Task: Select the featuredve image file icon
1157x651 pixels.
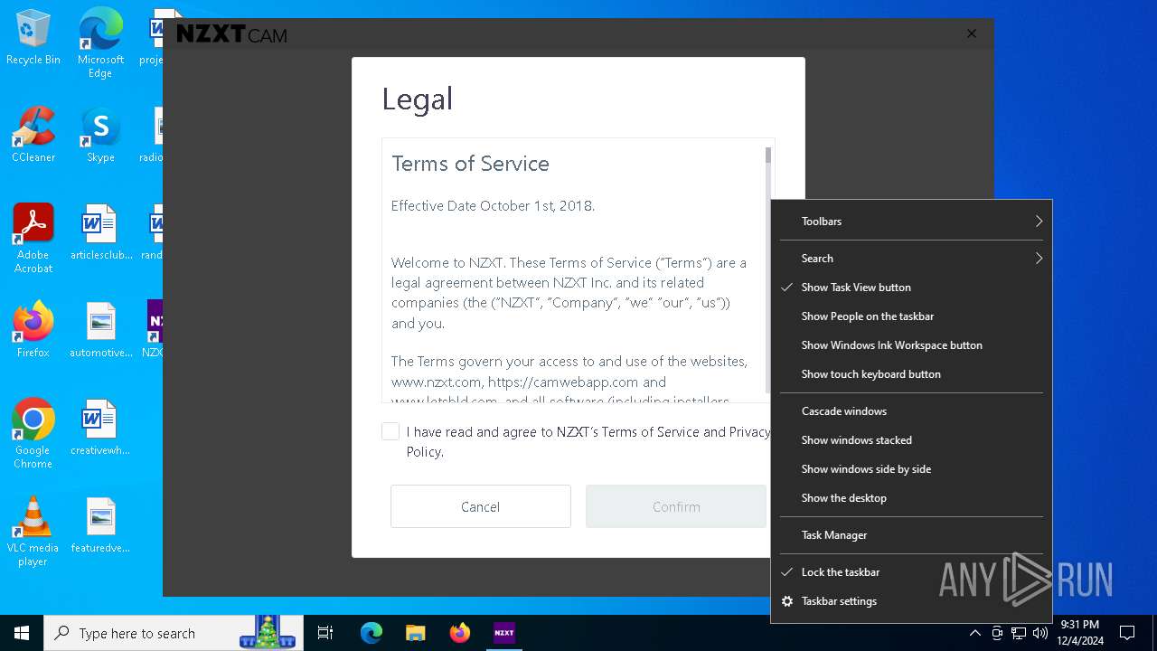Action: (x=100, y=525)
